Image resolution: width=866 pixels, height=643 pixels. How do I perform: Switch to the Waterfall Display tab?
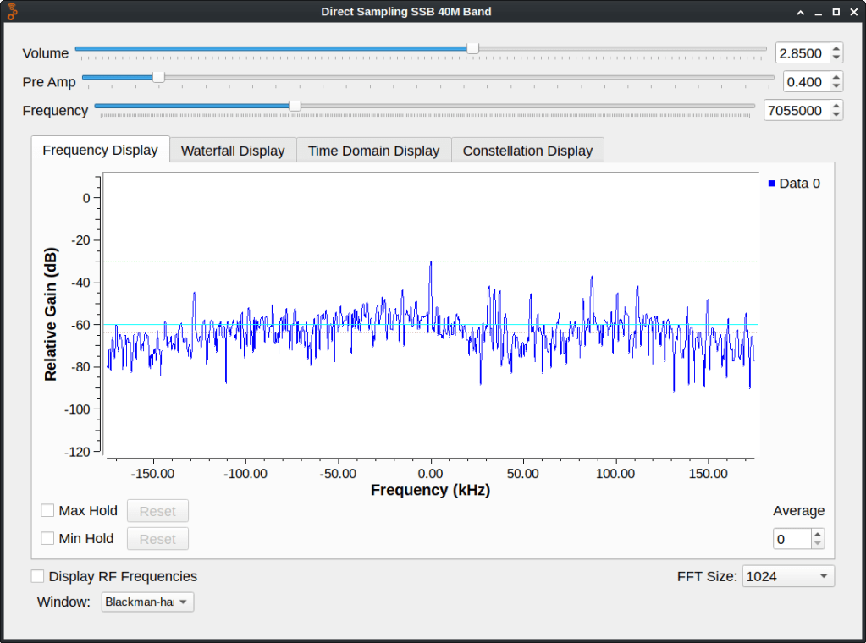[x=233, y=151]
